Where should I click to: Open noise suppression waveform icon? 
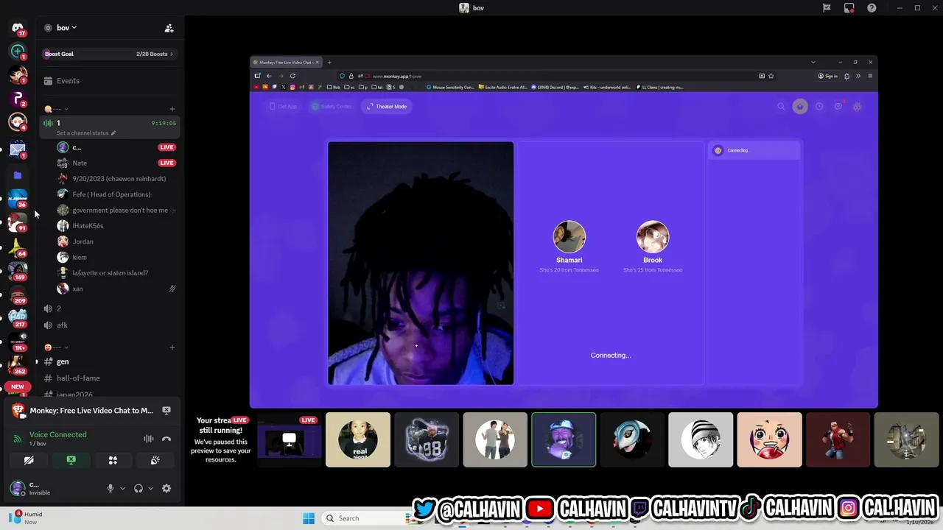click(148, 439)
